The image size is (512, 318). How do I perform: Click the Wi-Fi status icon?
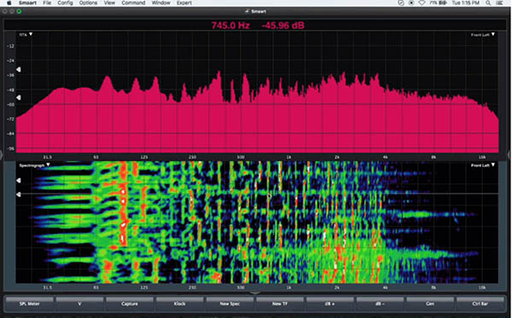pyautogui.click(x=422, y=3)
